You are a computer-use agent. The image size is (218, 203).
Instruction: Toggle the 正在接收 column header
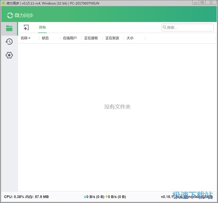[x=91, y=38]
